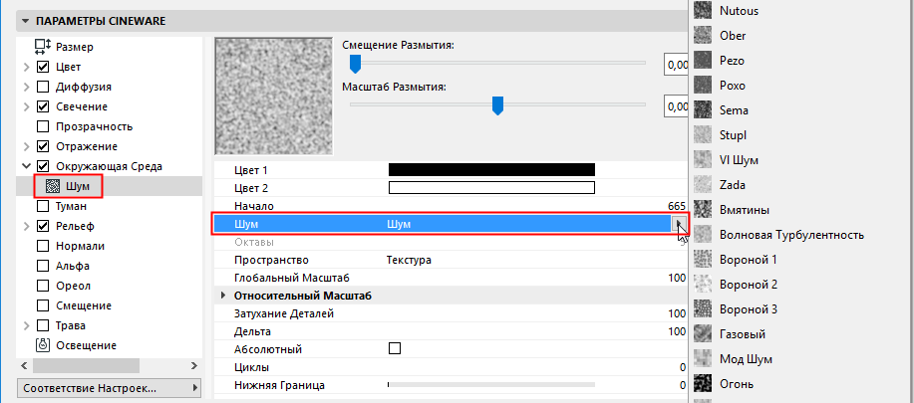The image size is (914, 403).
Task: Enable the Прозрачность checkbox
Action: click(x=43, y=126)
